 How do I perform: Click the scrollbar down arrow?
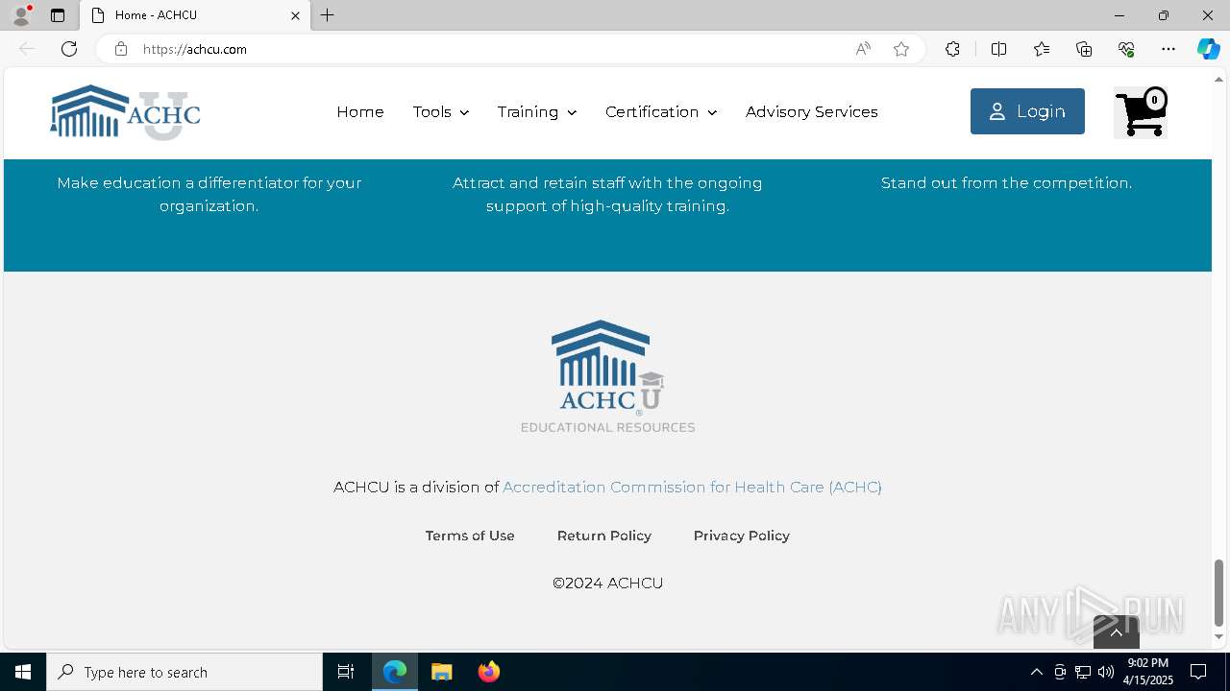click(x=1219, y=637)
